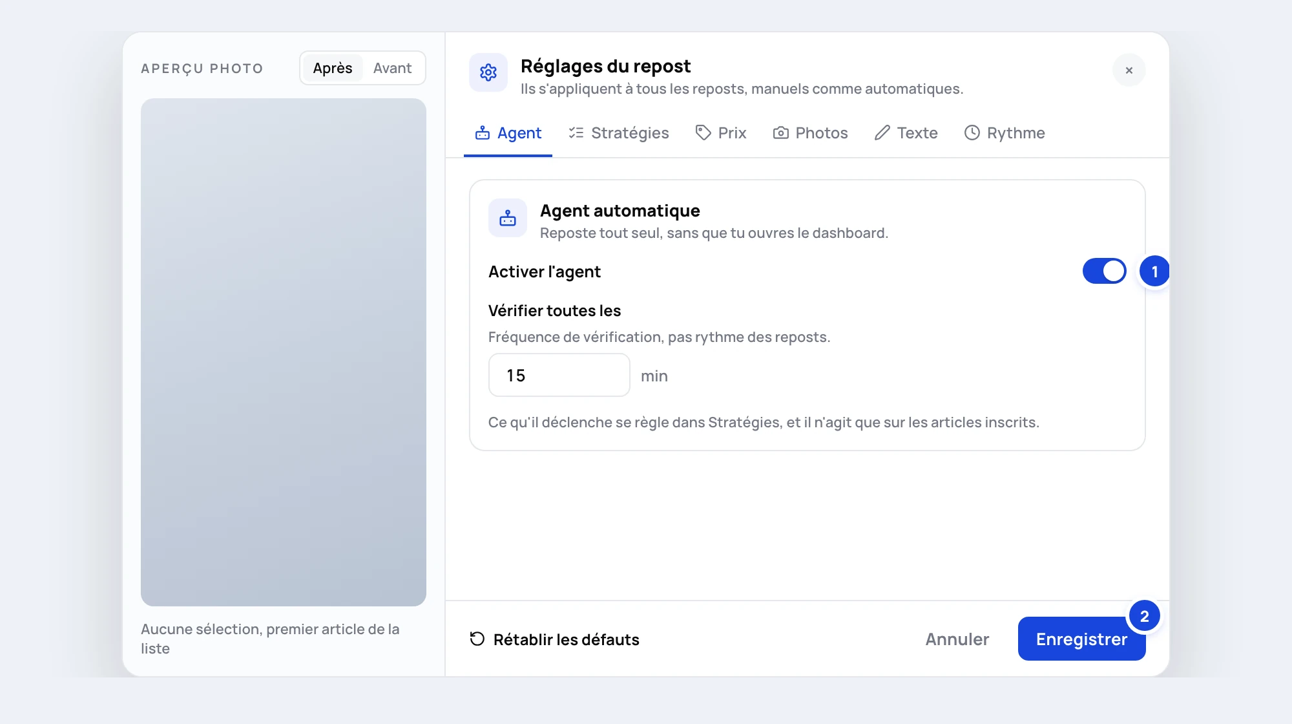Click the gear icon beside Réglages du repost
Viewport: 1292px width, 724px height.
488,72
